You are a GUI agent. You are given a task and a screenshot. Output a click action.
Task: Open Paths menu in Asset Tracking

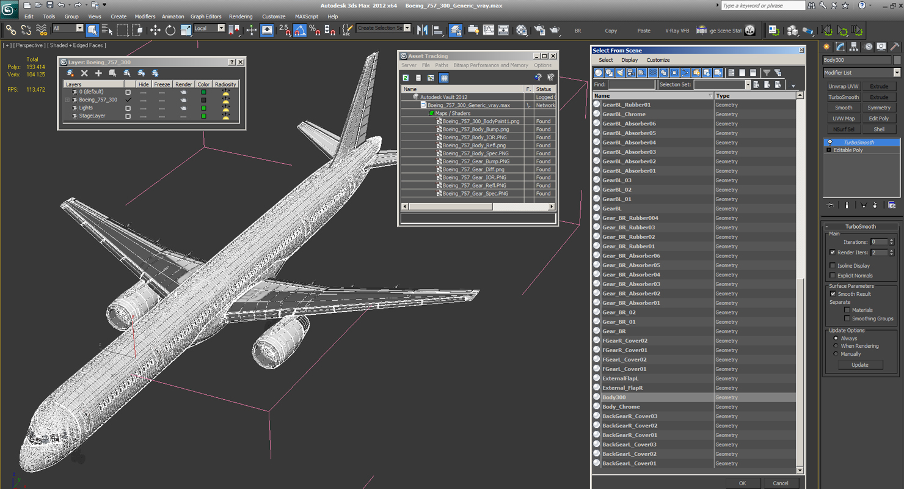[442, 65]
